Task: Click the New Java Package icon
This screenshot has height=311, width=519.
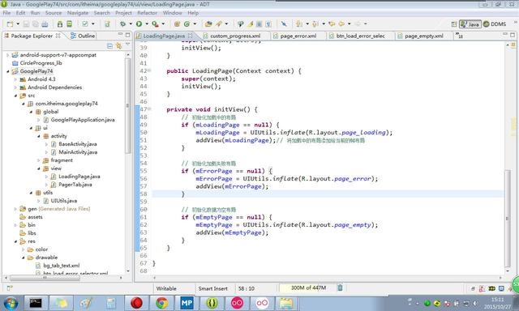Action: point(177,23)
